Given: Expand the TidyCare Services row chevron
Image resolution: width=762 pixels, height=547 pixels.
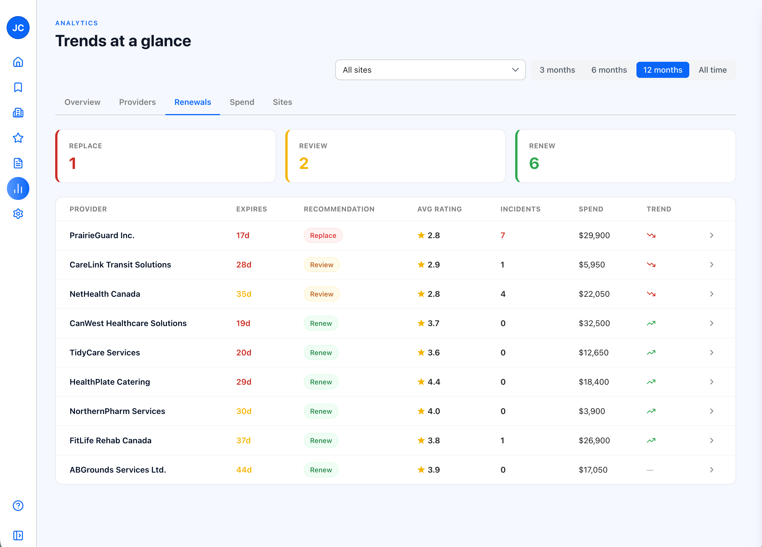Looking at the screenshot, I should click(711, 353).
